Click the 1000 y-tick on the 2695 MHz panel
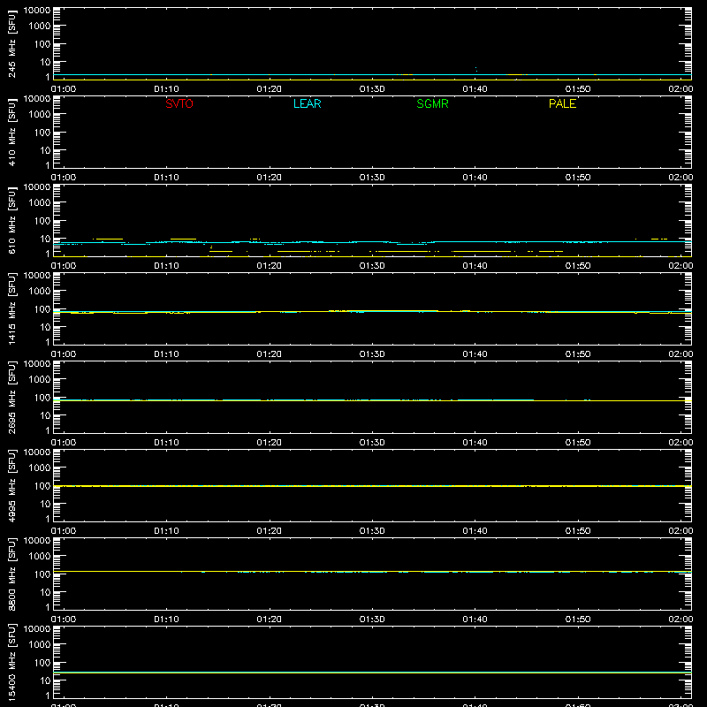This screenshot has height=707, width=707. [x=40, y=380]
